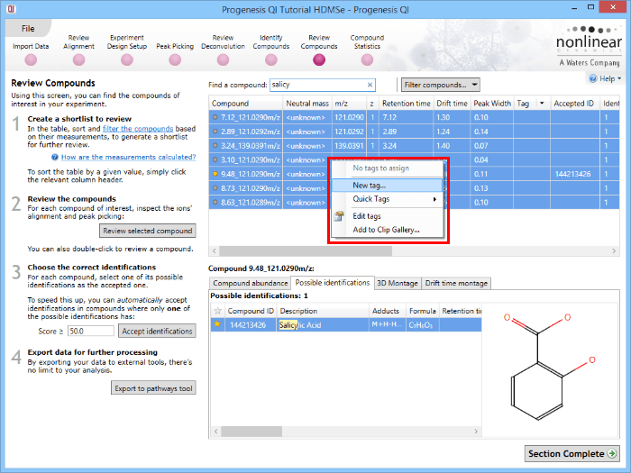
Task: Click the Score threshold input field
Action: coord(90,331)
